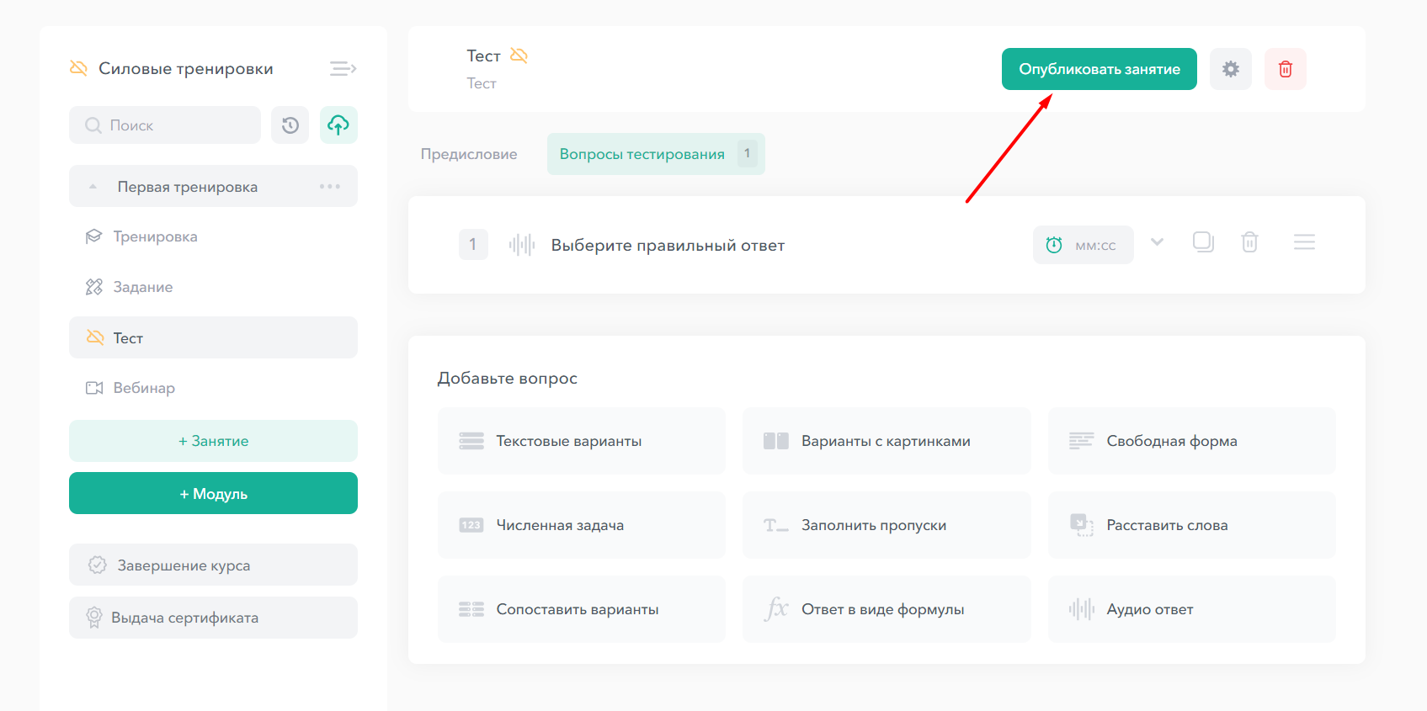
Task: Delete the lesson with red trash icon
Action: [1286, 69]
